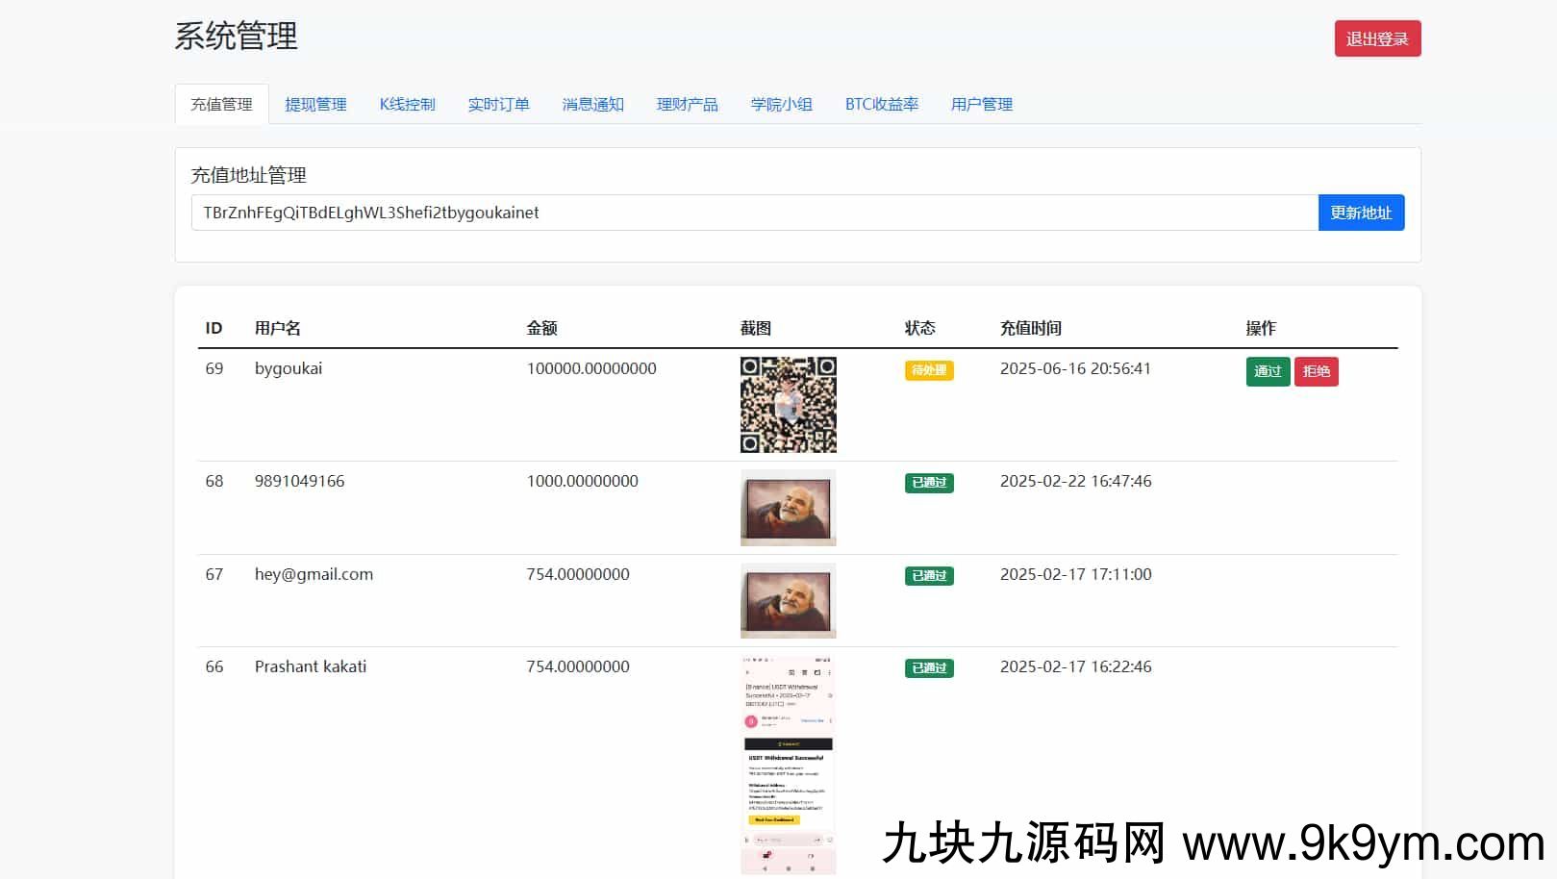Open the 理财产品 tab
The height and width of the screenshot is (879, 1557).
click(x=687, y=104)
